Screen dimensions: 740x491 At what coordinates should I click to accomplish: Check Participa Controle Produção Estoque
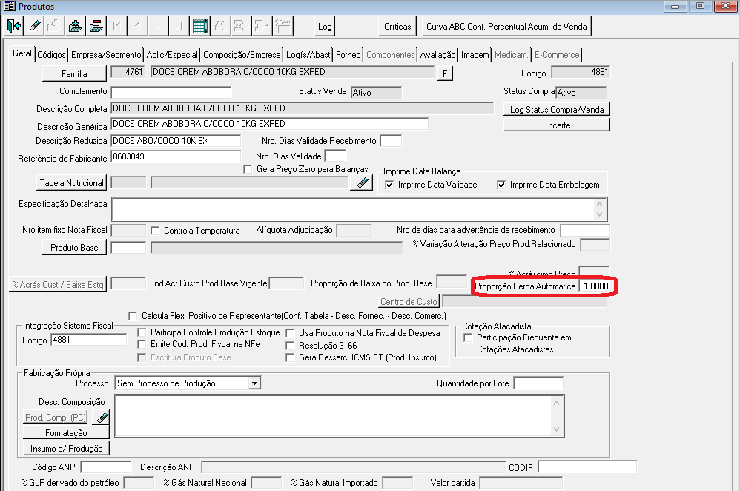(141, 332)
